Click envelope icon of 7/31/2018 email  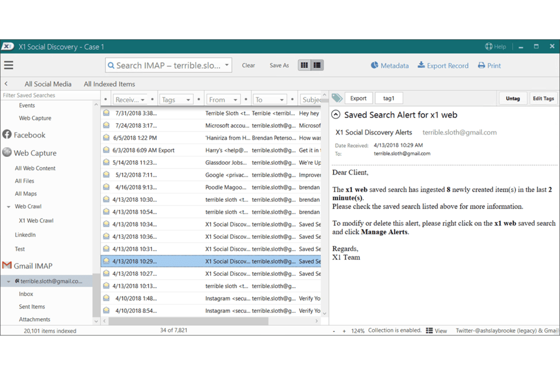pyautogui.click(x=106, y=113)
